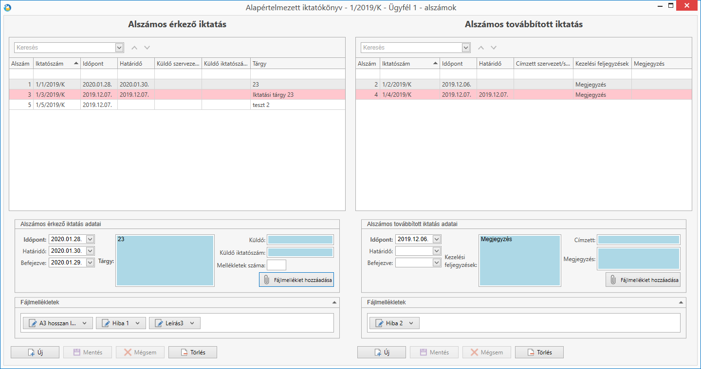
Task: Sort left table by Tárgy column header
Action: pos(298,64)
